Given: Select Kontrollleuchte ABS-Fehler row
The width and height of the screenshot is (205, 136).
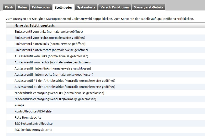Looking at the screenshot, I should (34, 111).
